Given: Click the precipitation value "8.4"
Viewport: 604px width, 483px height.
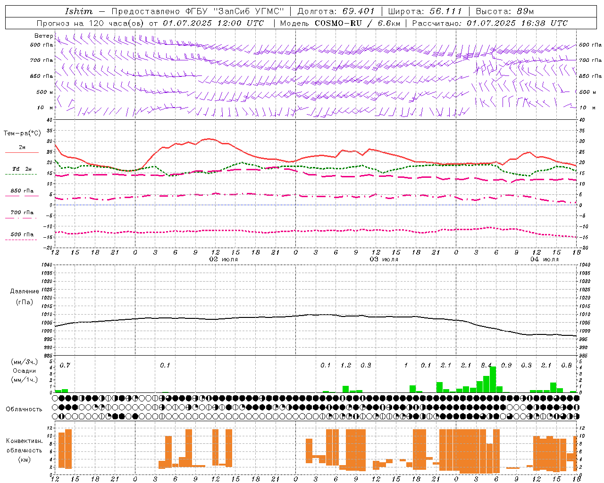Looking at the screenshot, I should tap(486, 366).
